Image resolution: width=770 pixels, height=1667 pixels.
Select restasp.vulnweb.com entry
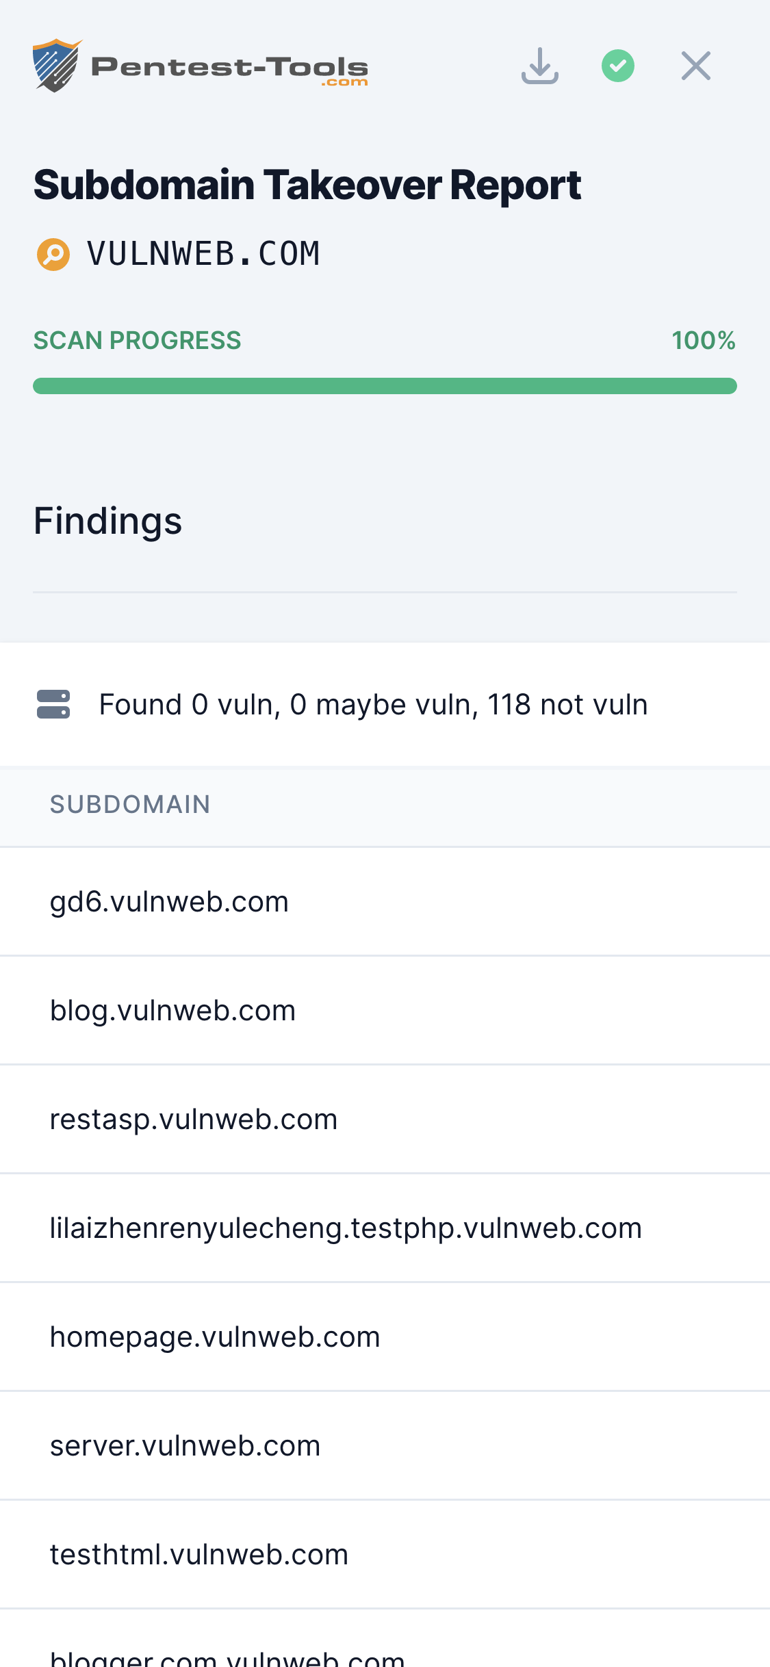(x=194, y=1119)
